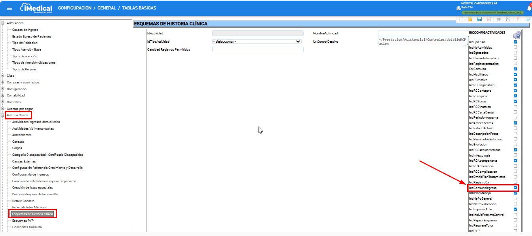Enable the IndNoAdmitidos checkbox
This screenshot has height=236, width=532.
tap(515, 47)
